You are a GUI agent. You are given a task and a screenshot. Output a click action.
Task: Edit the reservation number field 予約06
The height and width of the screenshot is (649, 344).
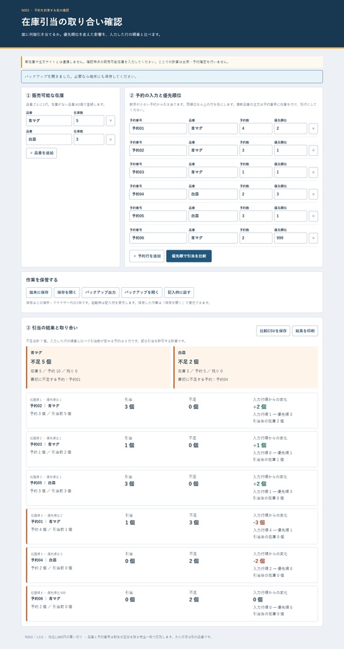click(158, 238)
